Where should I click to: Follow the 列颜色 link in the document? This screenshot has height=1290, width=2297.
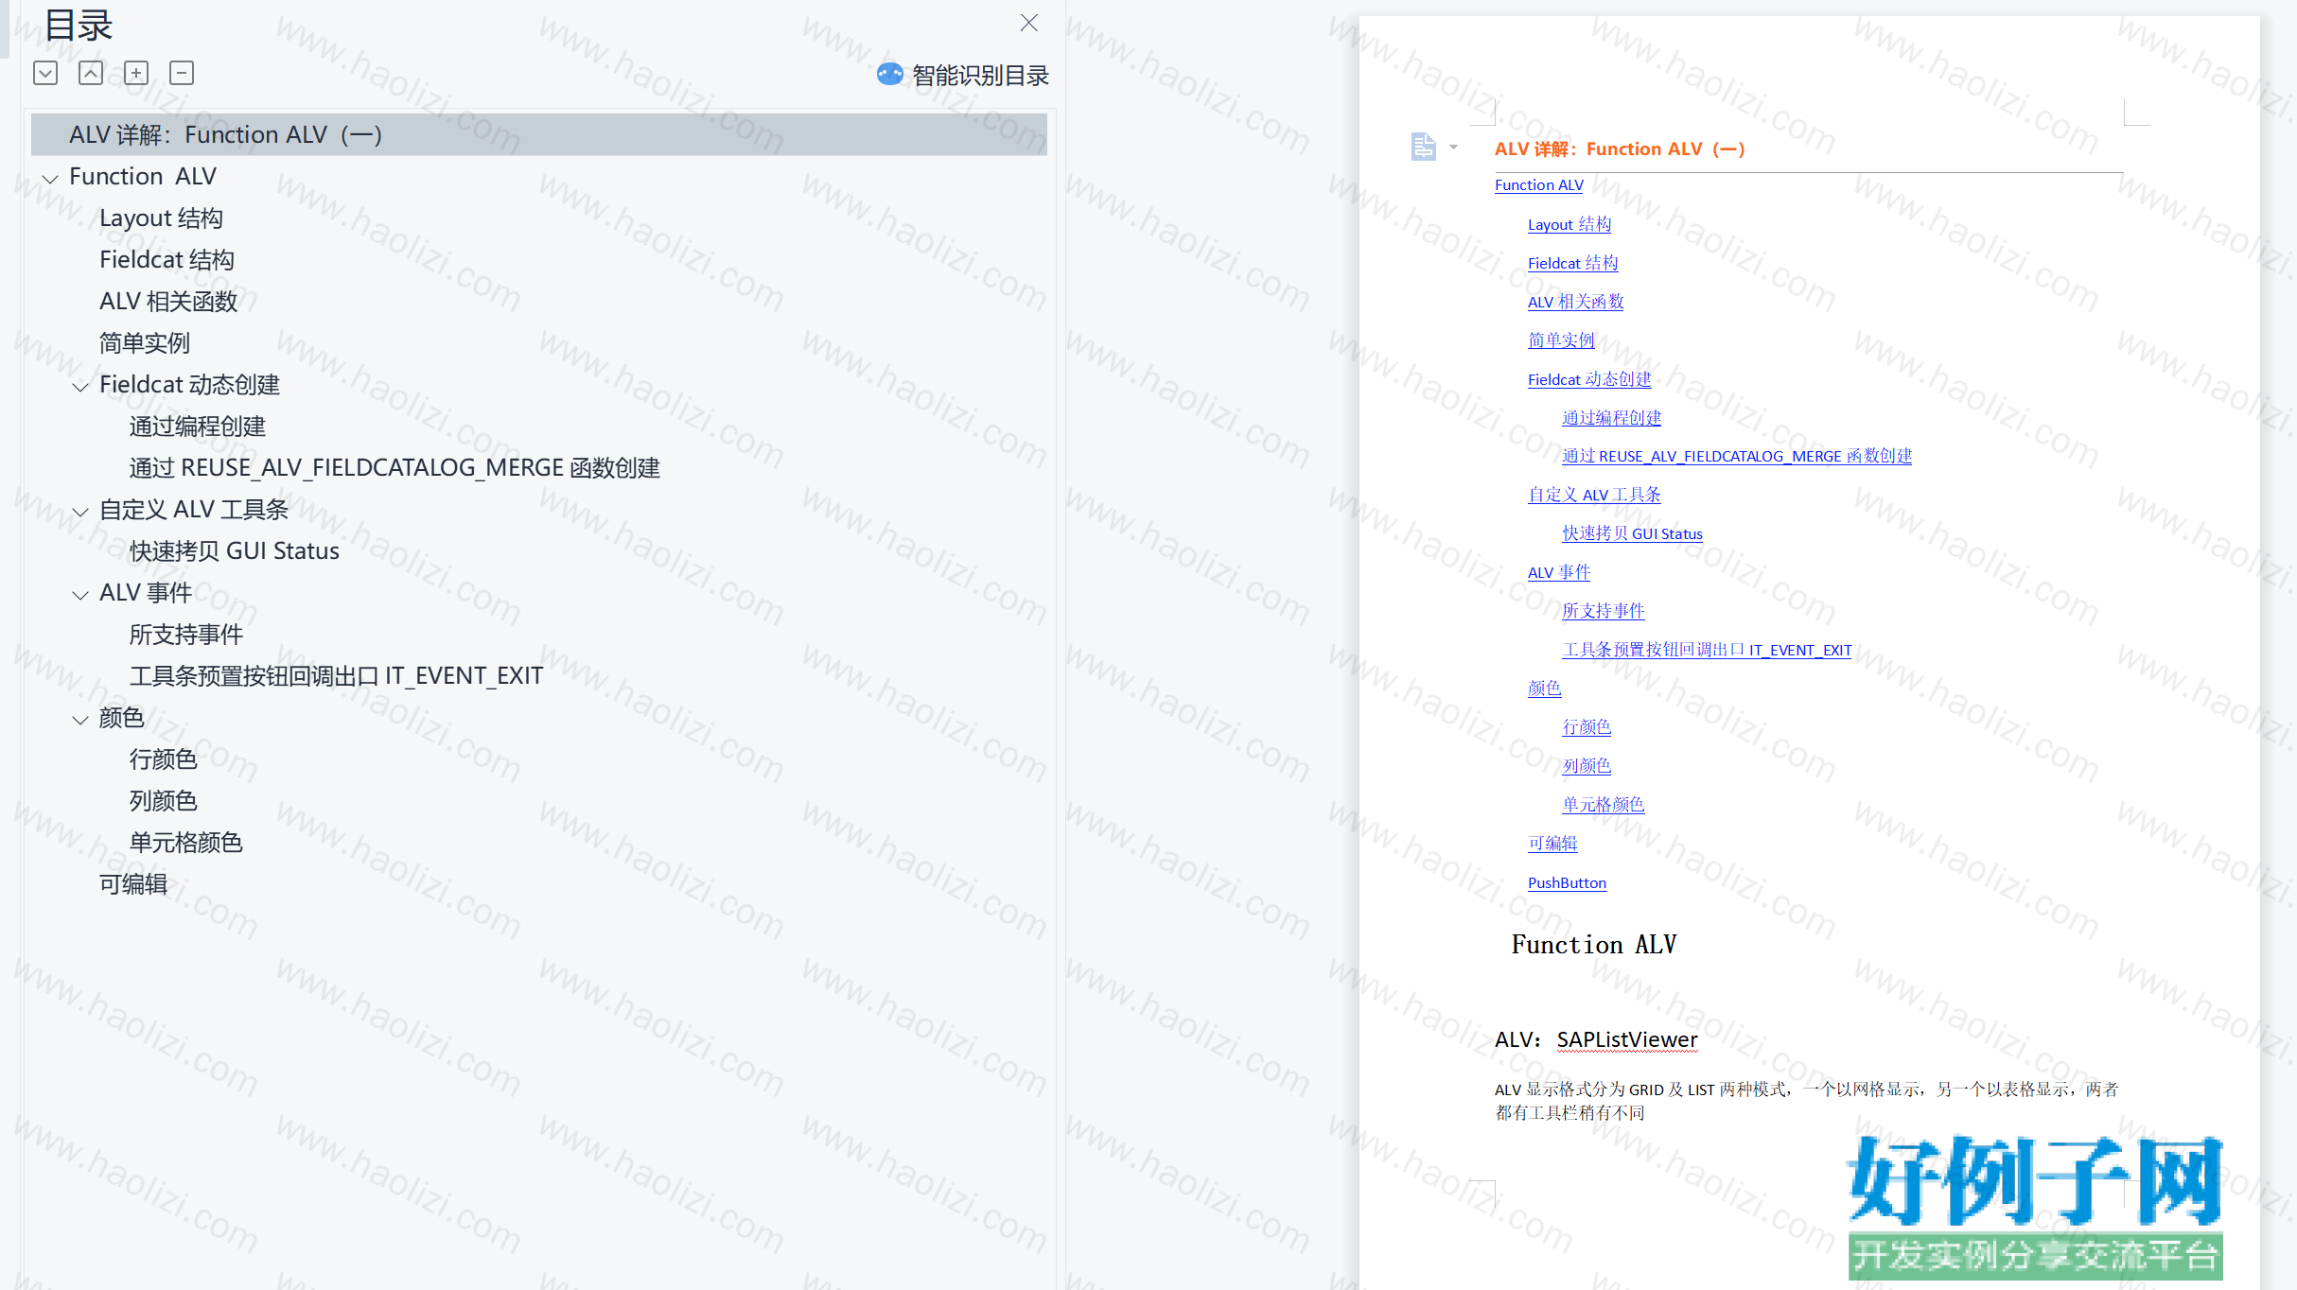pyautogui.click(x=1587, y=766)
